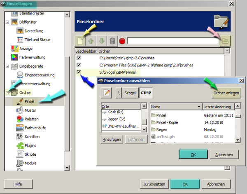Uncheck writable for S:\SVogel\GIMP\Pinsel
The width and height of the screenshot is (247, 194).
click(x=79, y=72)
